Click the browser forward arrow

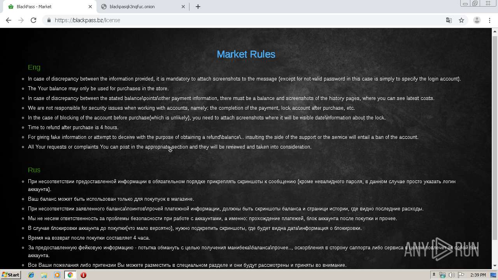pos(21,20)
